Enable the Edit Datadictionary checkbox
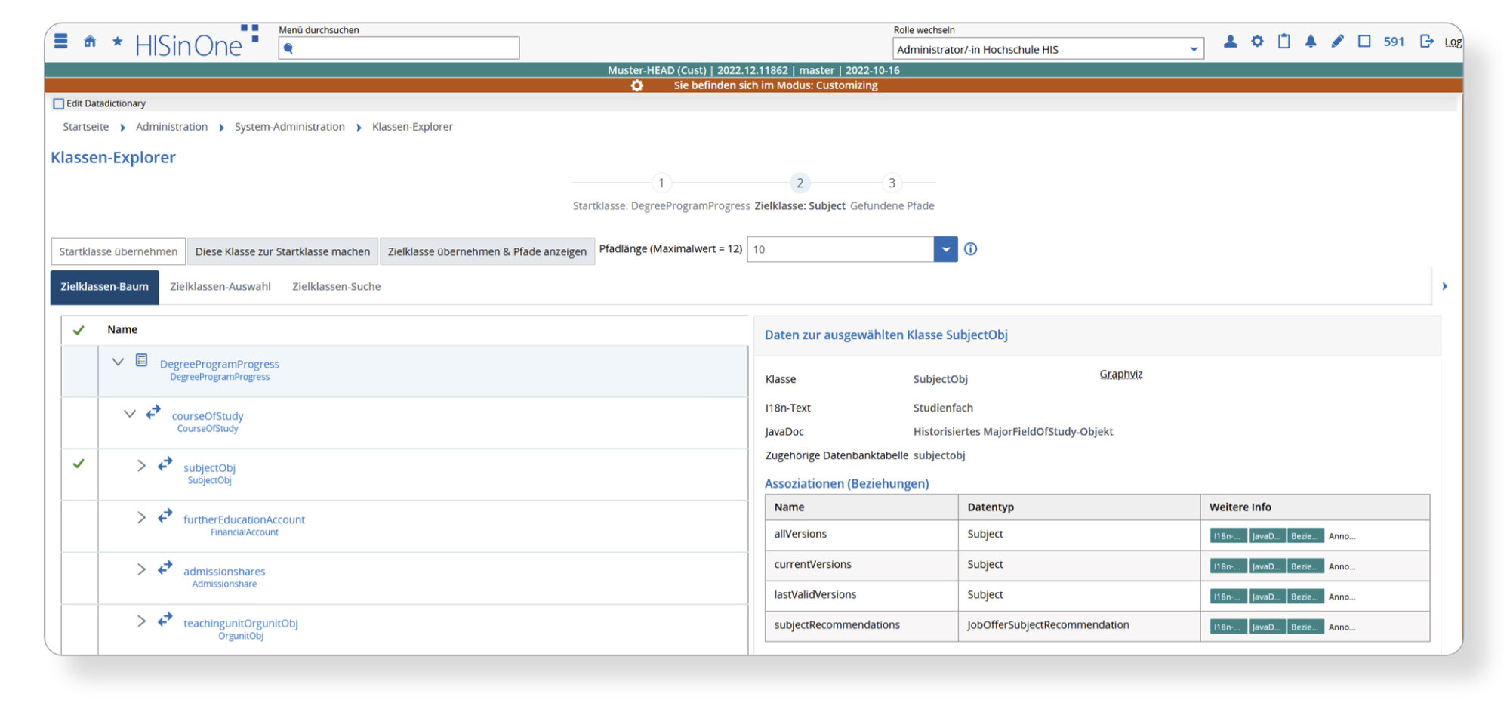The width and height of the screenshot is (1510, 706). coord(58,103)
